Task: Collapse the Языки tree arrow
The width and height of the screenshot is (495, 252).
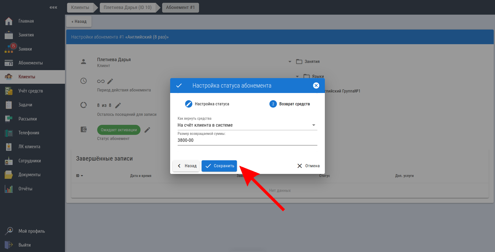Action: (x=297, y=77)
